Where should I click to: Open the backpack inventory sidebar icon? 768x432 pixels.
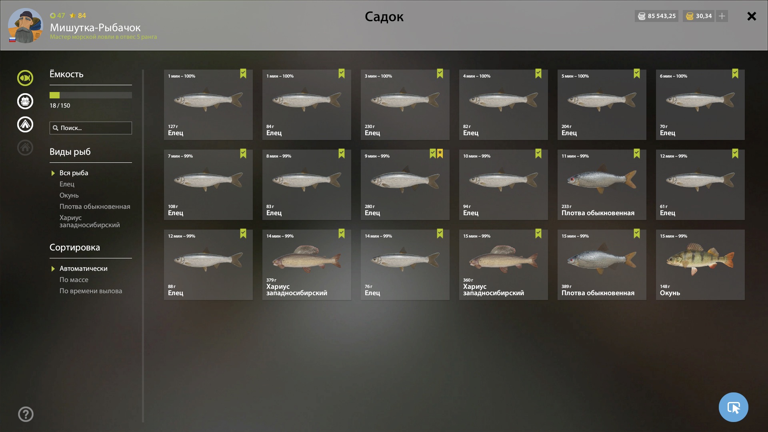(x=25, y=101)
